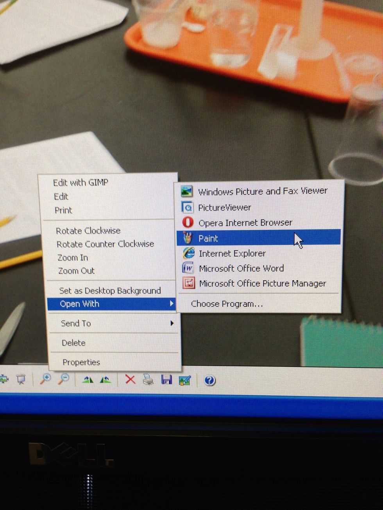
Task: Expand the Send To submenu arrow
Action: tap(172, 323)
